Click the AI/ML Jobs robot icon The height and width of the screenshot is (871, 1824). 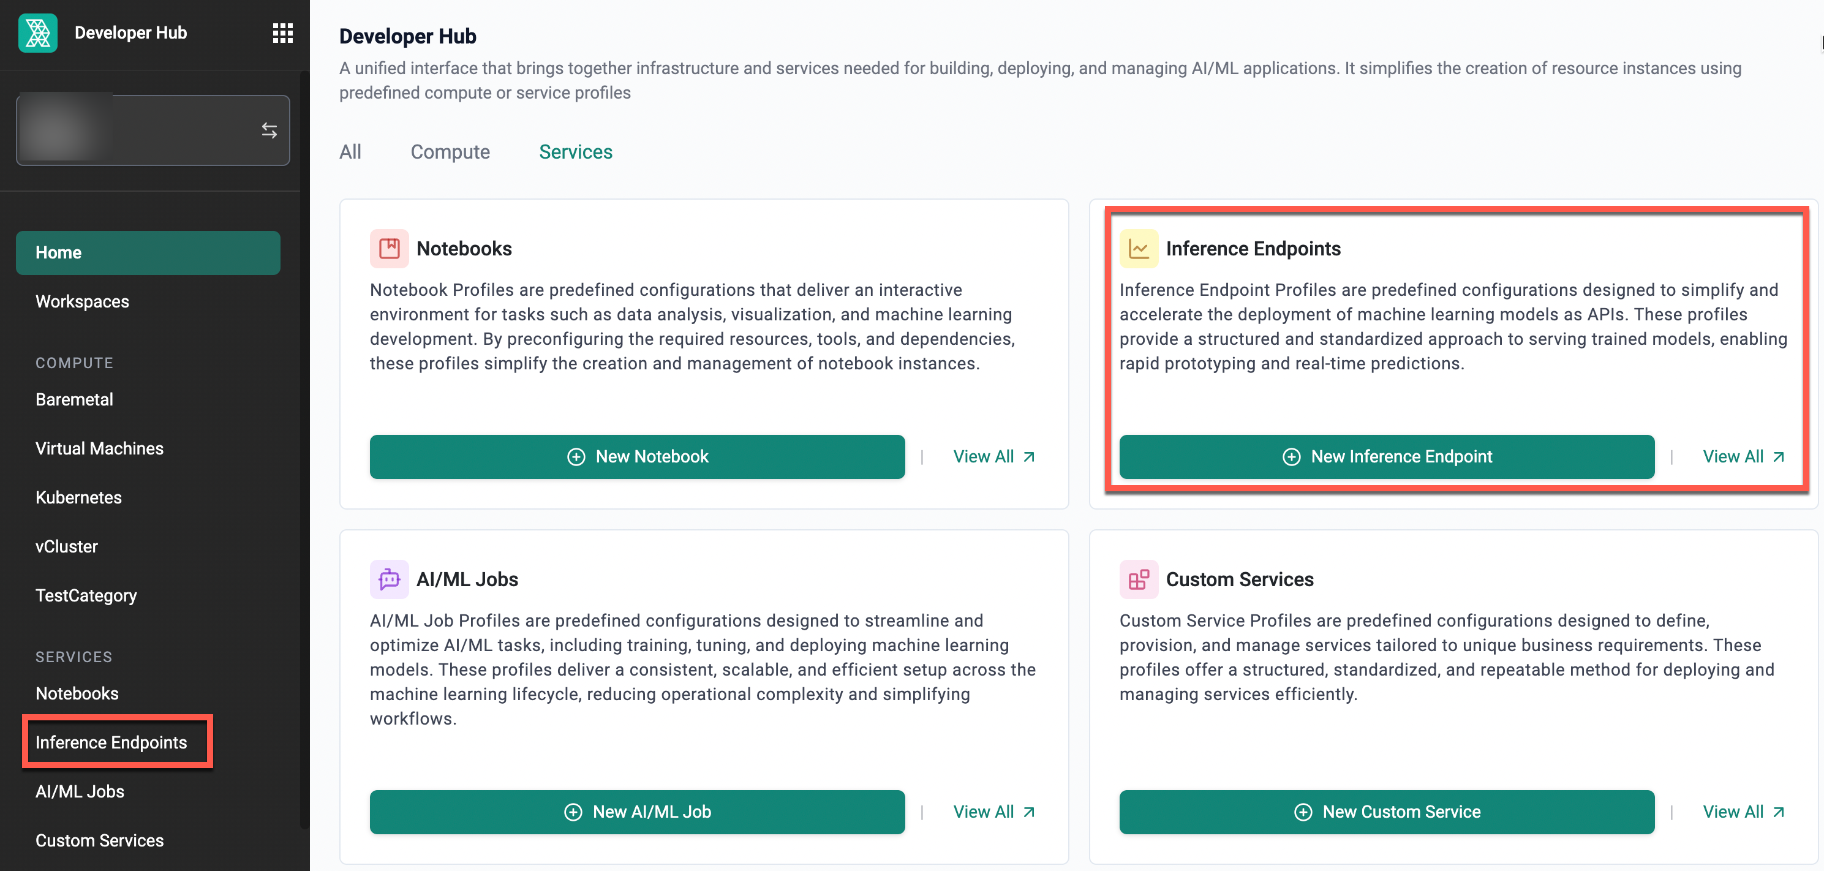389,579
